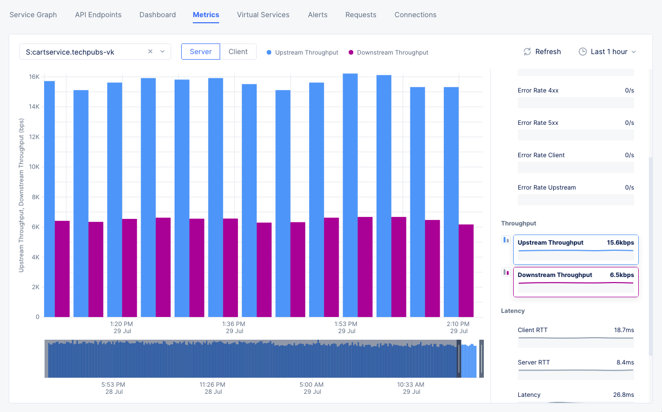Open the service selector dropdown arrow
Screen dimensions: 662x412
162,52
